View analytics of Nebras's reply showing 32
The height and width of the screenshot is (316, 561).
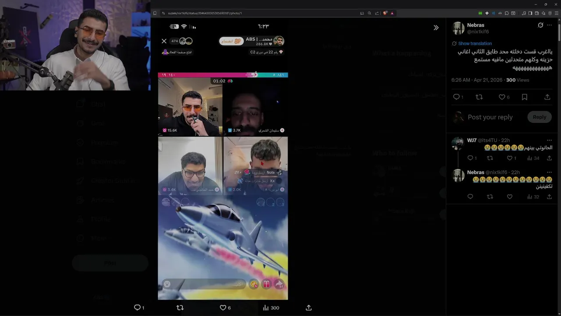533,197
